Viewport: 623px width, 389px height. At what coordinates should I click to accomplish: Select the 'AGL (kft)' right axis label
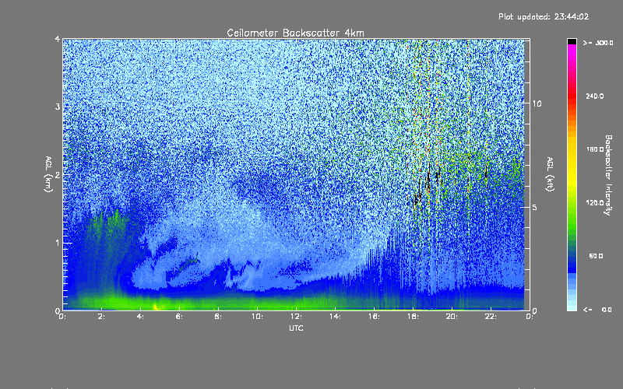click(x=550, y=174)
